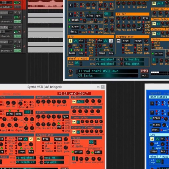Image resolution: width=169 pixels, height=169 pixels.
Task: Switch to LFO 2 in red Synth1
Action: [x=31, y=139]
